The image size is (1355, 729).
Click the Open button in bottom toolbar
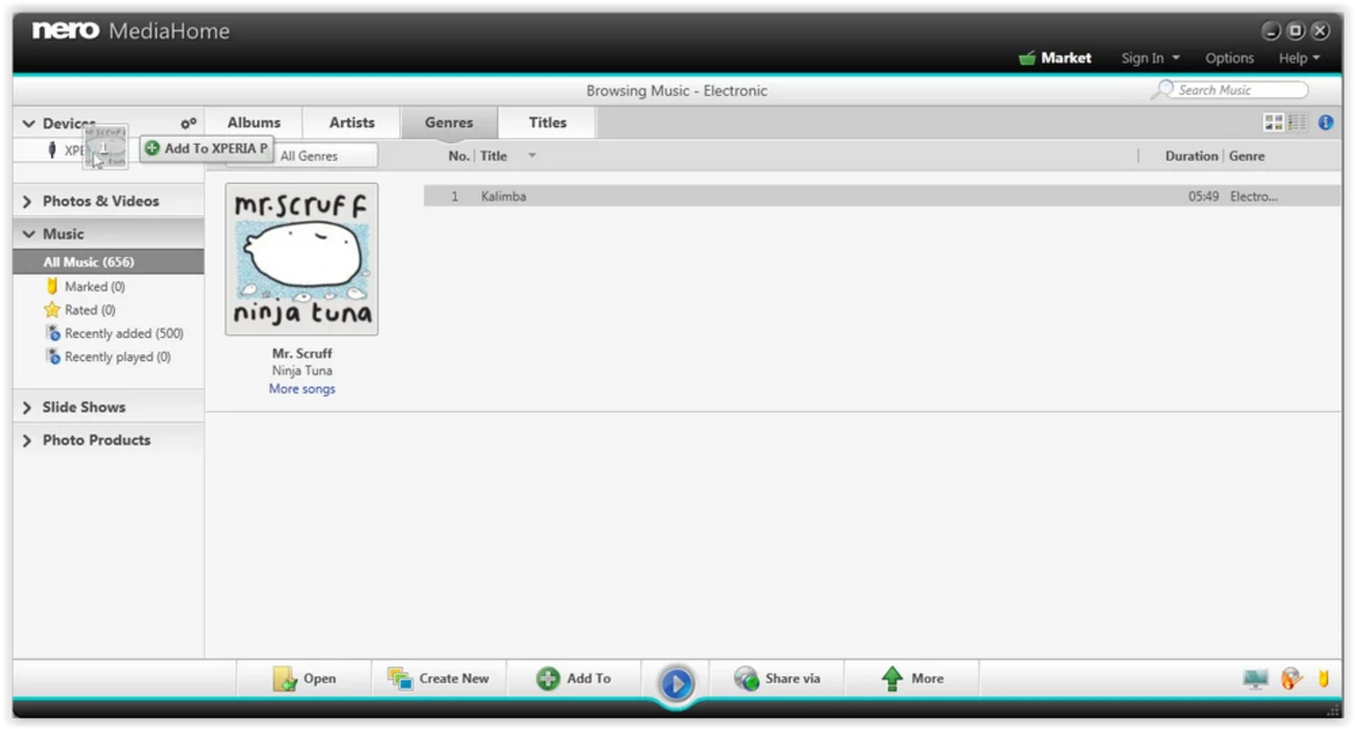tap(304, 679)
